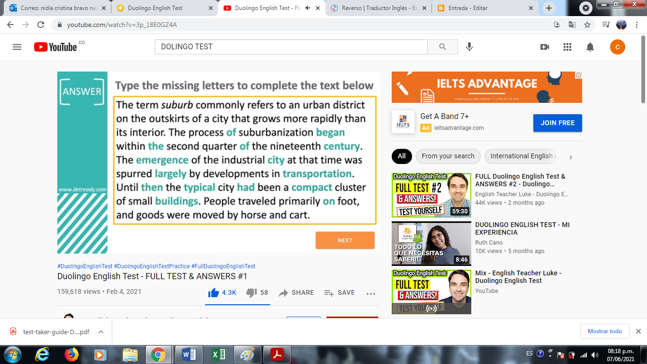Click the YouTube search input field
The width and height of the screenshot is (647, 364).
pos(291,47)
